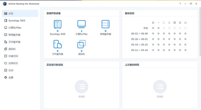Click the count 0 under Synology NAS
The image size is (201, 110).
[x=58, y=31]
